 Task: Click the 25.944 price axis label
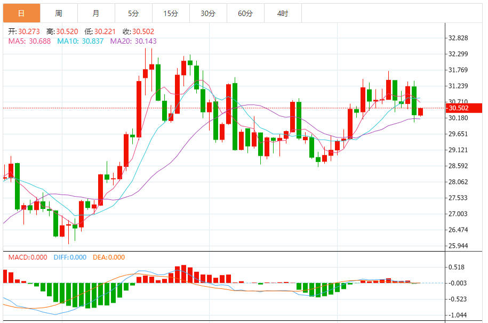[458, 246]
